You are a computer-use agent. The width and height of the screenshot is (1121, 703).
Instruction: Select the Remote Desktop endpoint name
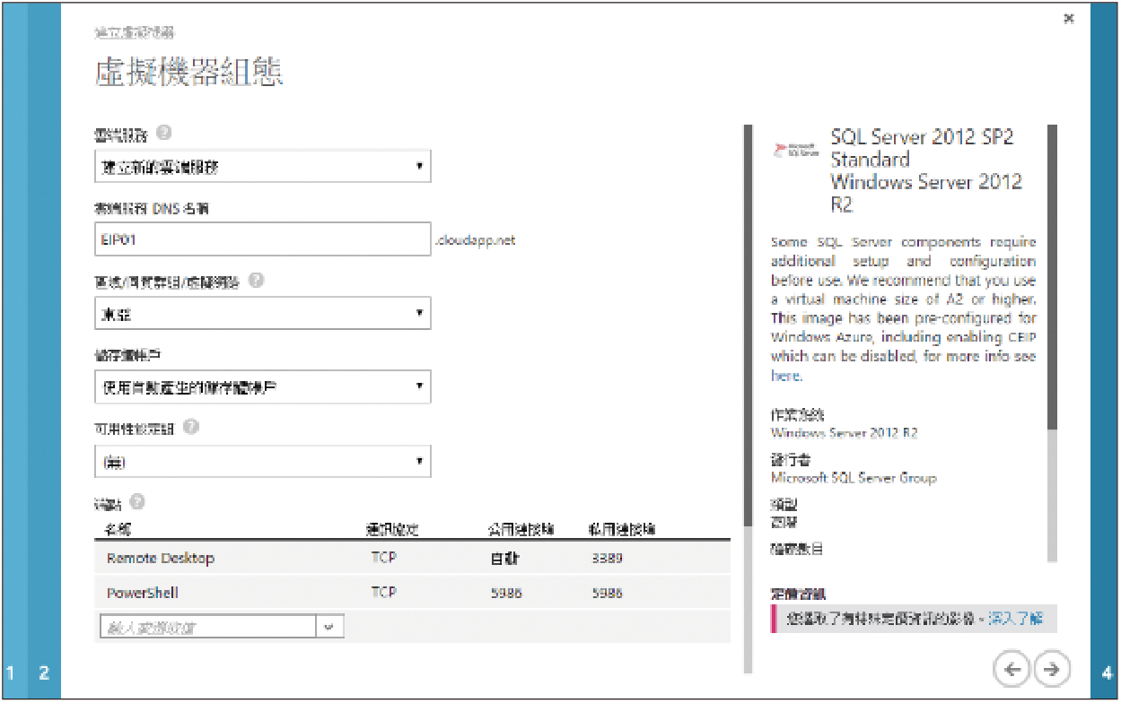[161, 558]
